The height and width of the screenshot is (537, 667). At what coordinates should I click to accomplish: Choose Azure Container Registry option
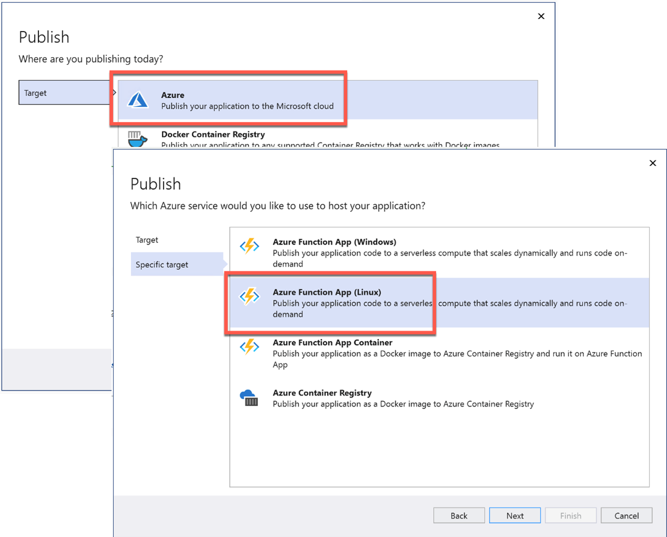(x=439, y=398)
